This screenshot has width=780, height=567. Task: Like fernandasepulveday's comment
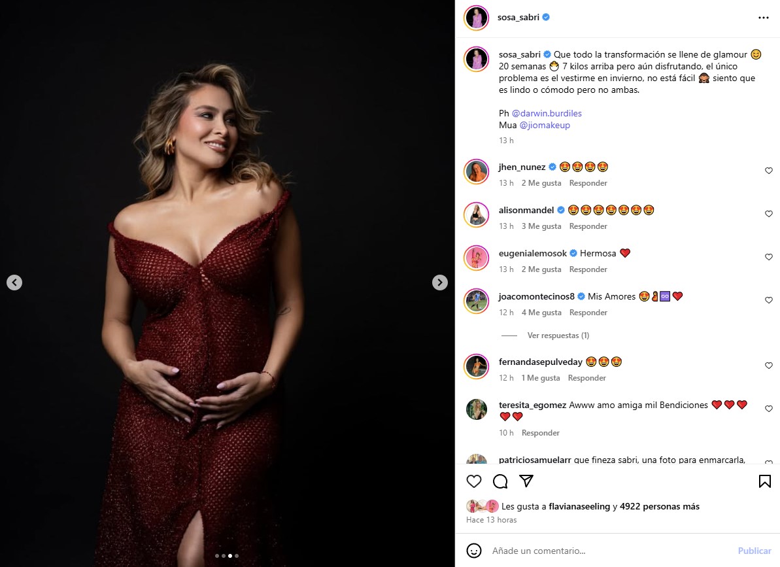tap(769, 366)
